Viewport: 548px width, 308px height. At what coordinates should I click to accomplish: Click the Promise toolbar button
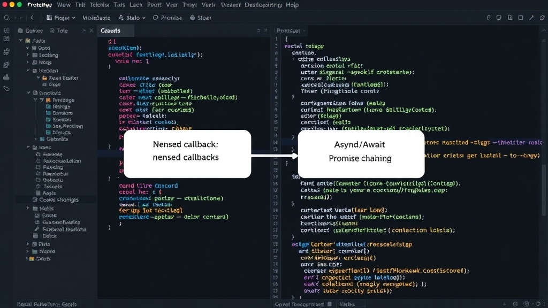tap(168, 18)
